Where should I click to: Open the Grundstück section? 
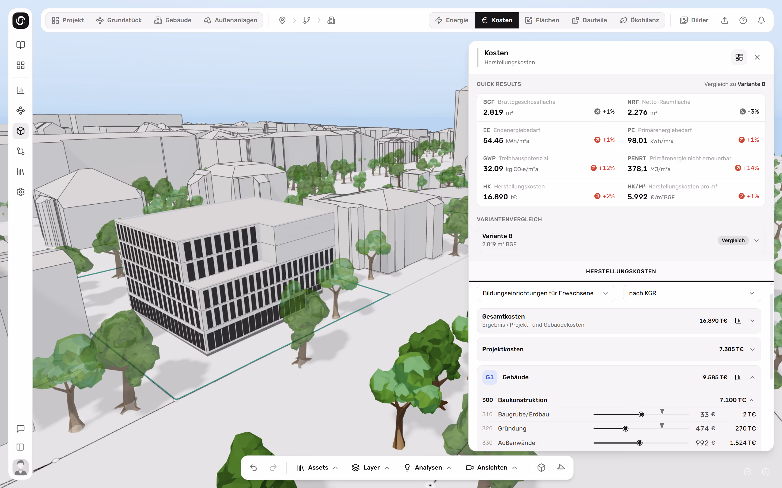[x=119, y=20]
